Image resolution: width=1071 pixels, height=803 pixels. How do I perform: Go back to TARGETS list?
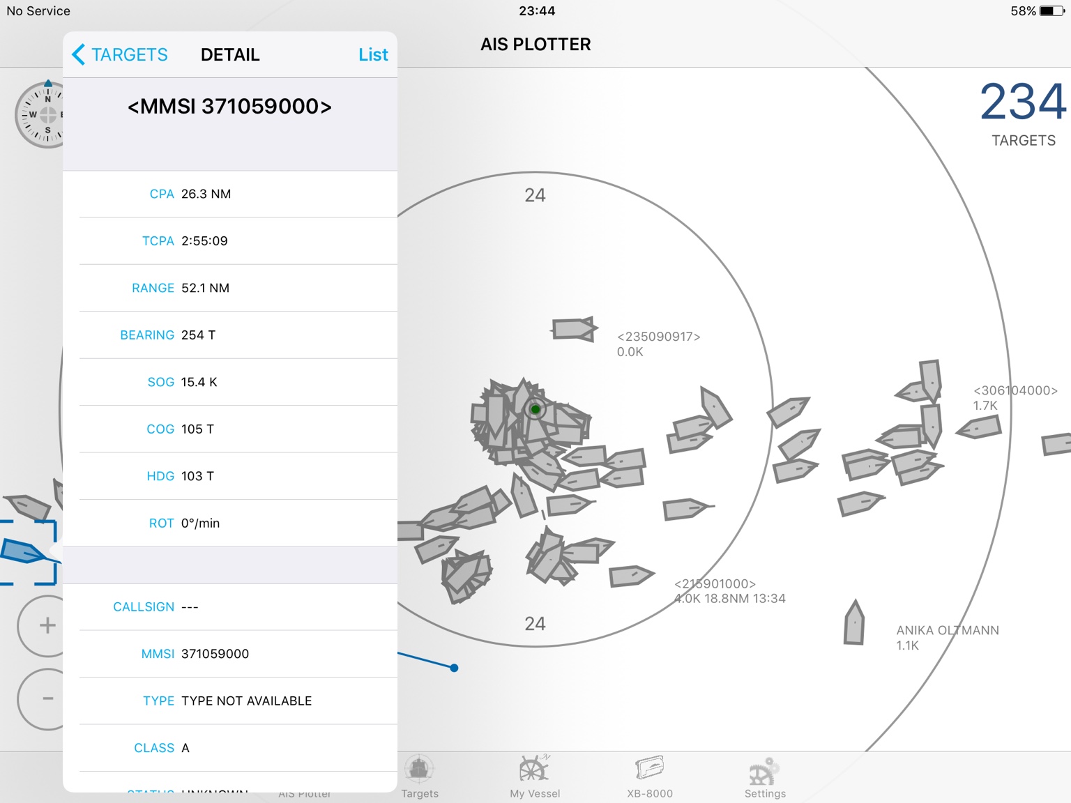(120, 54)
